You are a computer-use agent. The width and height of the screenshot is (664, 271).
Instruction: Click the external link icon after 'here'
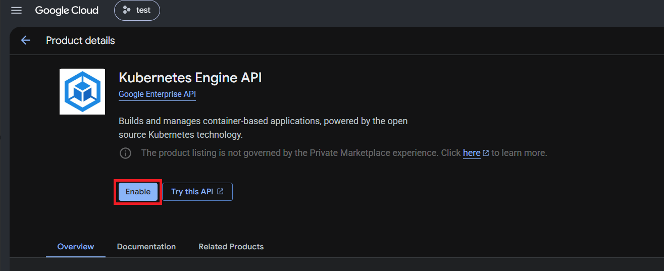point(486,153)
